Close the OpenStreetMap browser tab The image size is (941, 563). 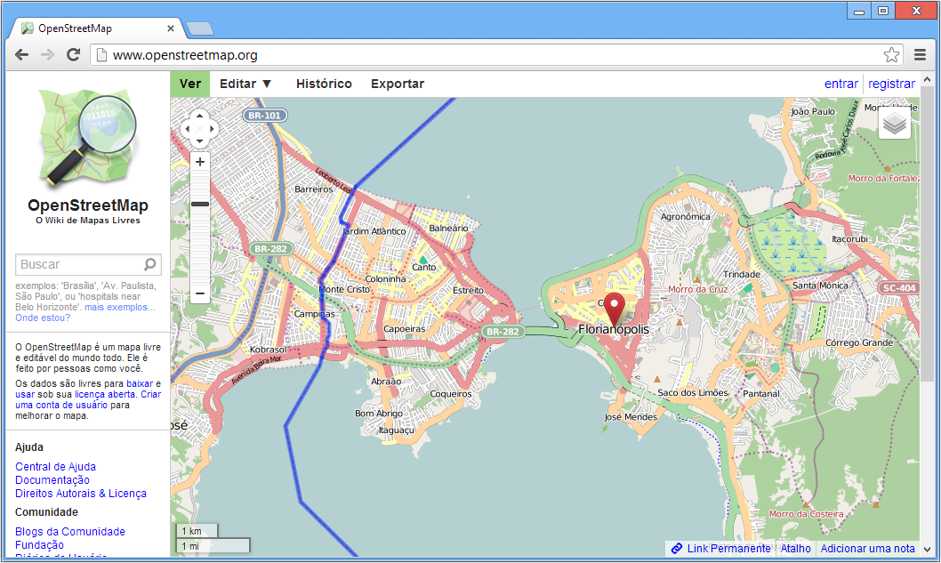tap(171, 28)
